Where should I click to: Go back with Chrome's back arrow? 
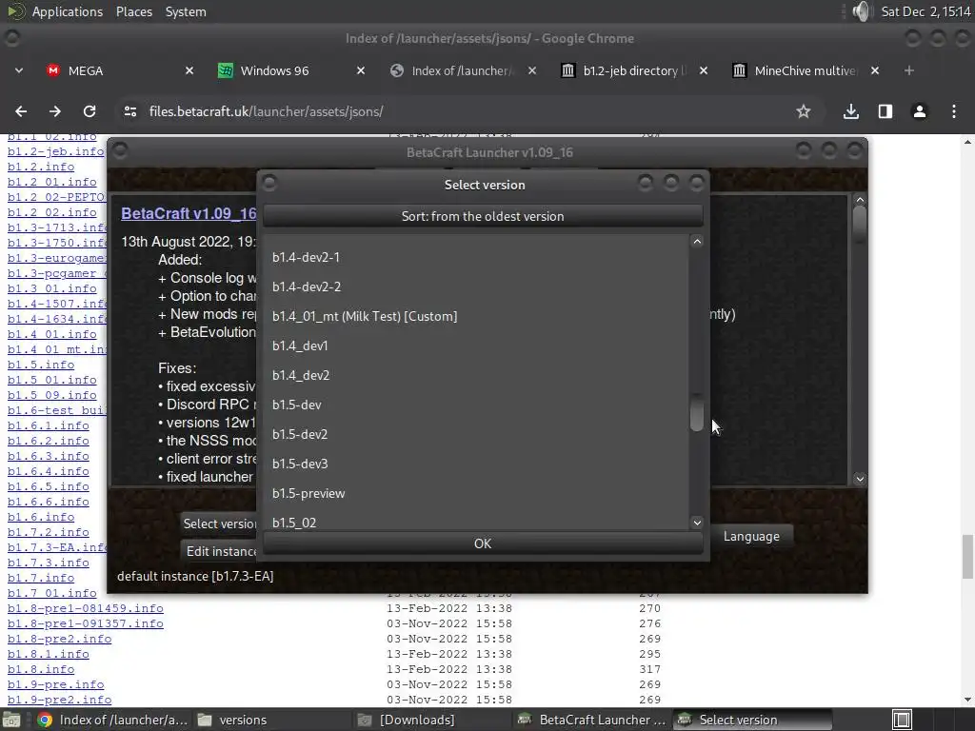pos(21,111)
